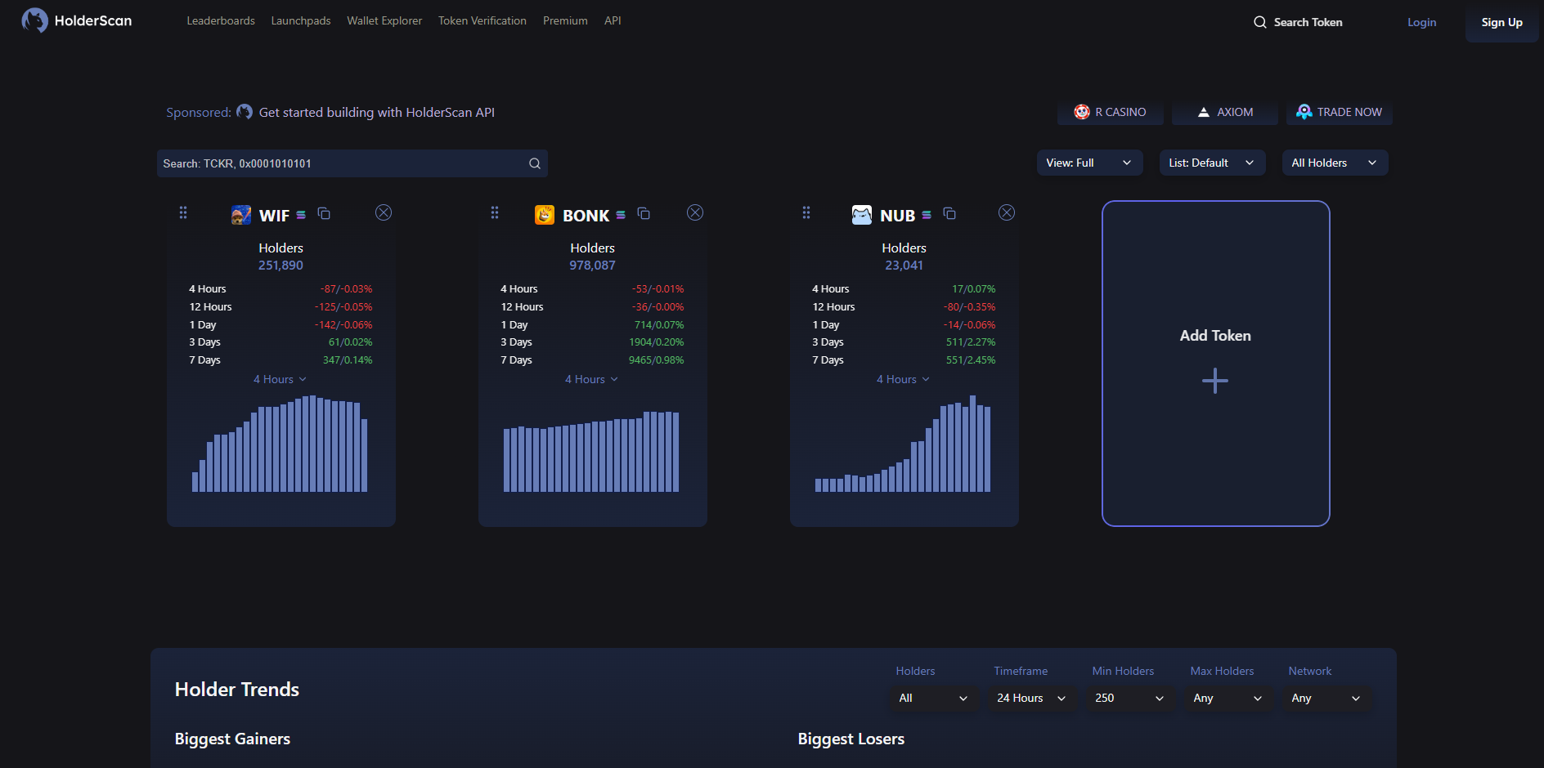Open search via the magnifying glass icon
This screenshot has width=1544, height=768.
point(1259,22)
